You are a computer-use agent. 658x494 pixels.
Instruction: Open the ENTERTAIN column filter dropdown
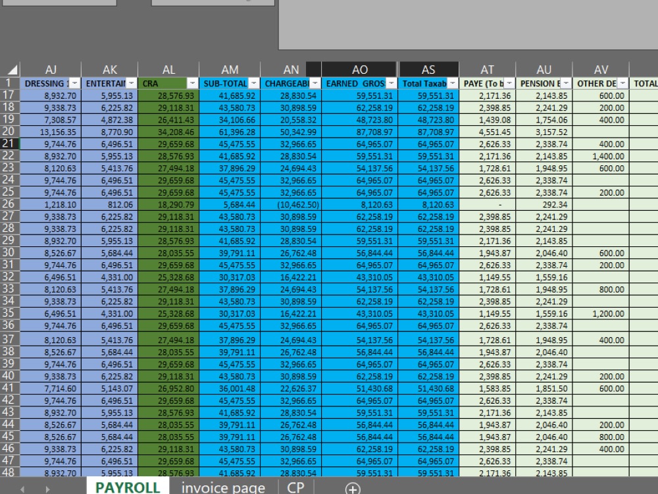132,83
